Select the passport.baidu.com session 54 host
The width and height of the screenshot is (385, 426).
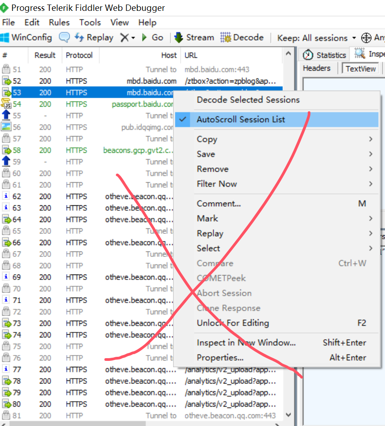point(142,104)
